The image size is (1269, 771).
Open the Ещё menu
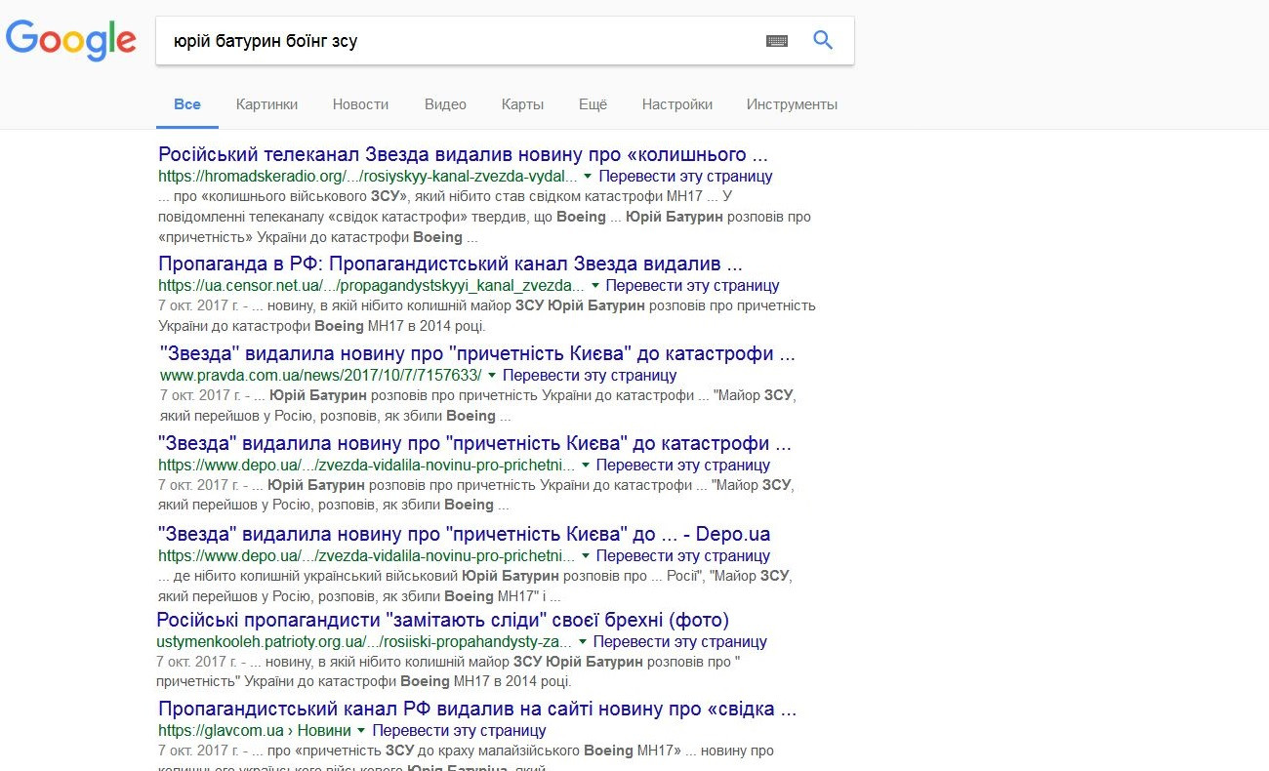click(x=593, y=104)
